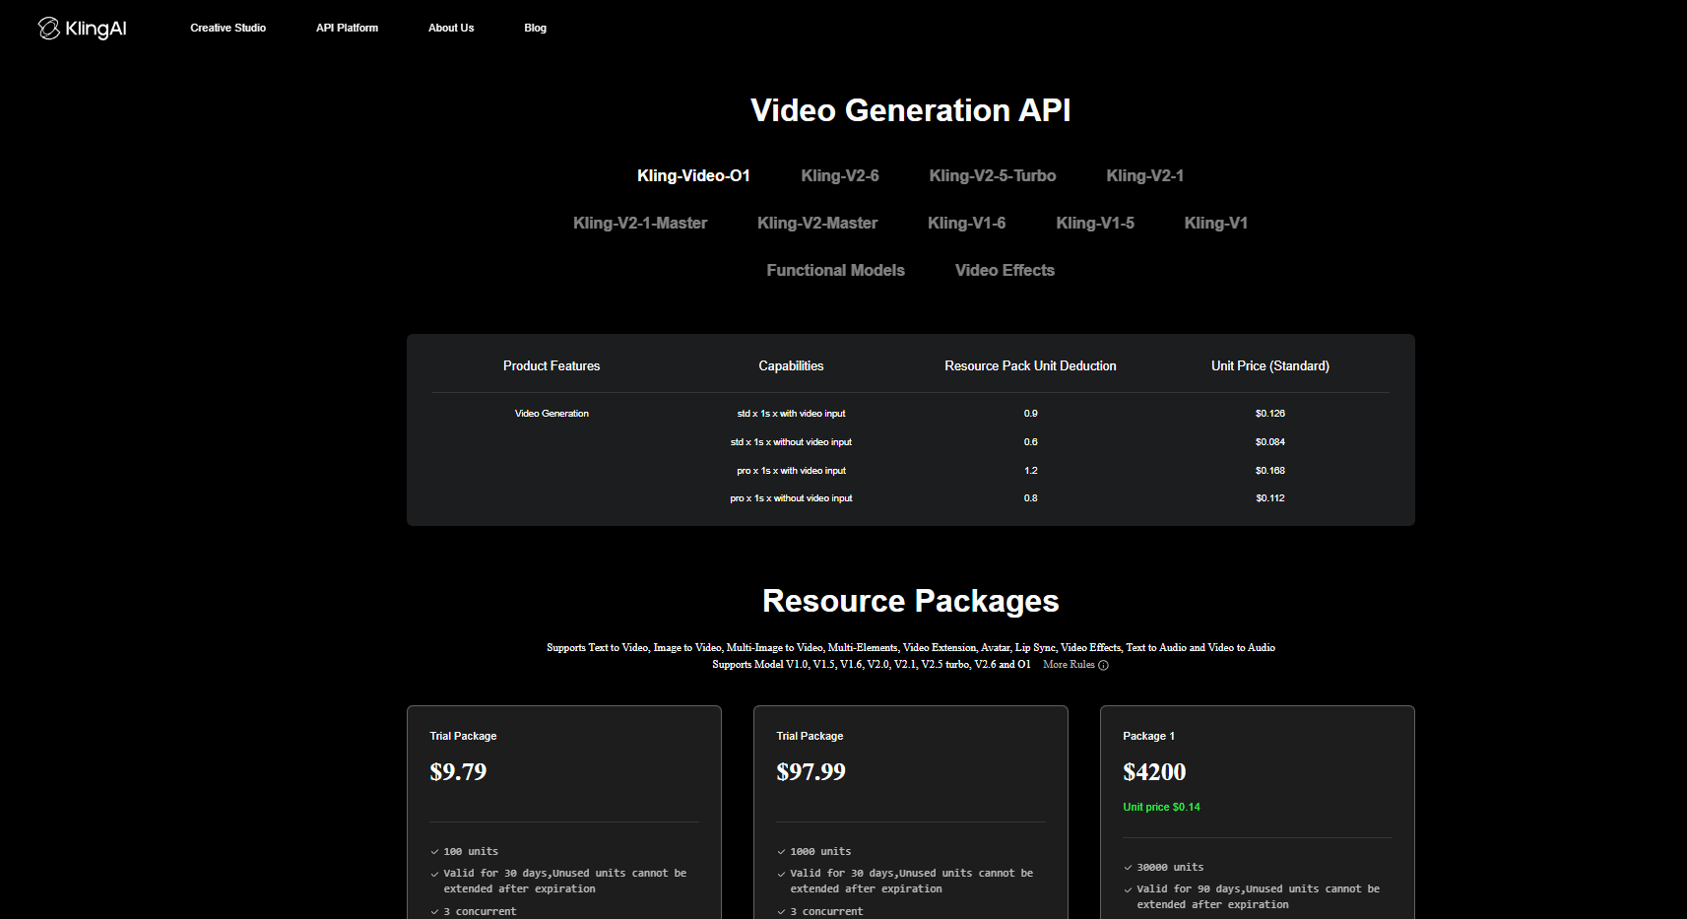1687x919 pixels.
Task: Switch to the Video Effects tab
Action: (x=1005, y=270)
